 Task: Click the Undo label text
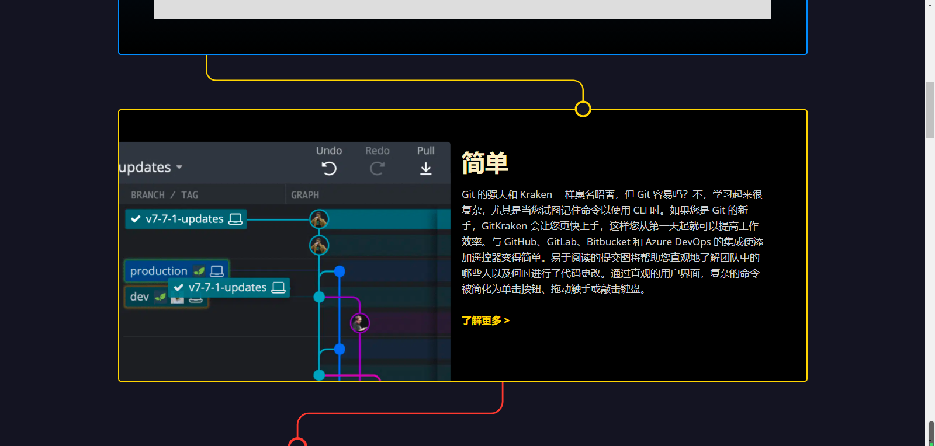pyautogui.click(x=329, y=151)
